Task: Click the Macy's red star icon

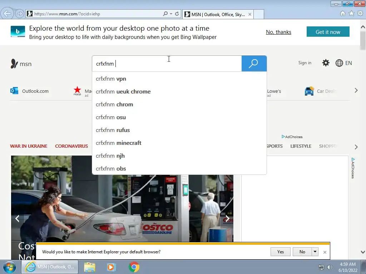Action: (77, 90)
